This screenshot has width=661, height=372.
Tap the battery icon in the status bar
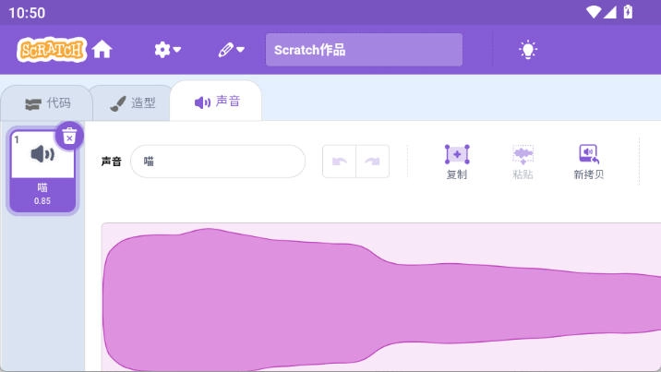click(629, 13)
